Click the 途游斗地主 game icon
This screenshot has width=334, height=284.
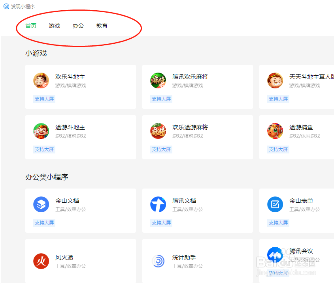pyautogui.click(x=41, y=131)
